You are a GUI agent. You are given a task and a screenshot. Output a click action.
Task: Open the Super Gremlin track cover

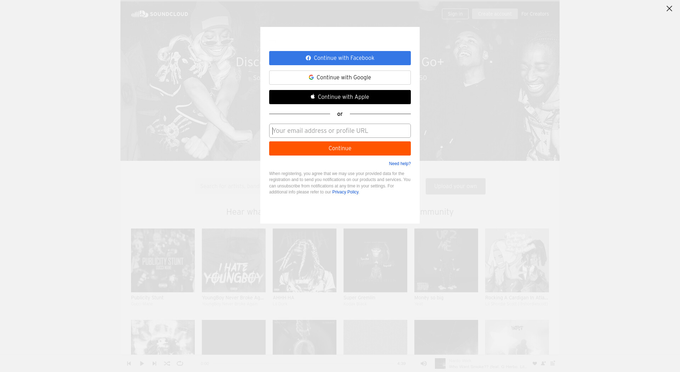[x=375, y=260]
